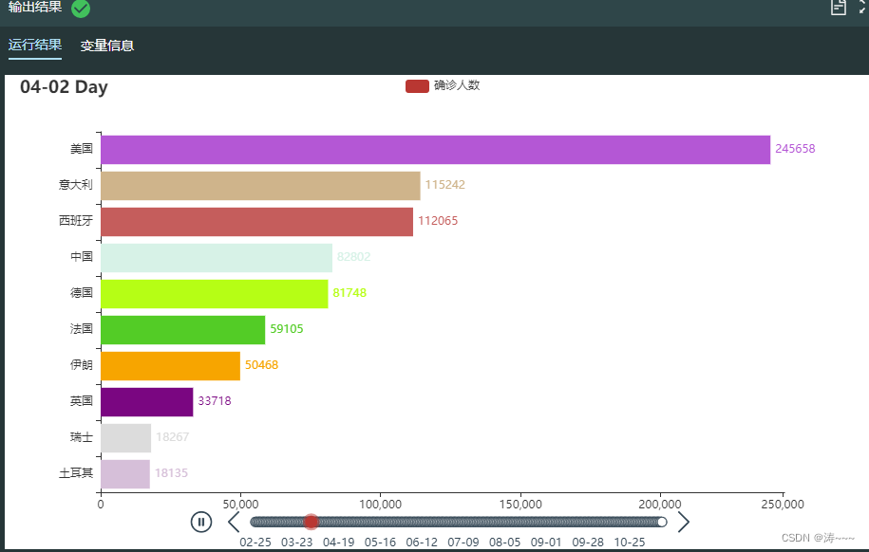The height and width of the screenshot is (552, 869).
Task: Click timeline label 10-25
Action: click(630, 542)
